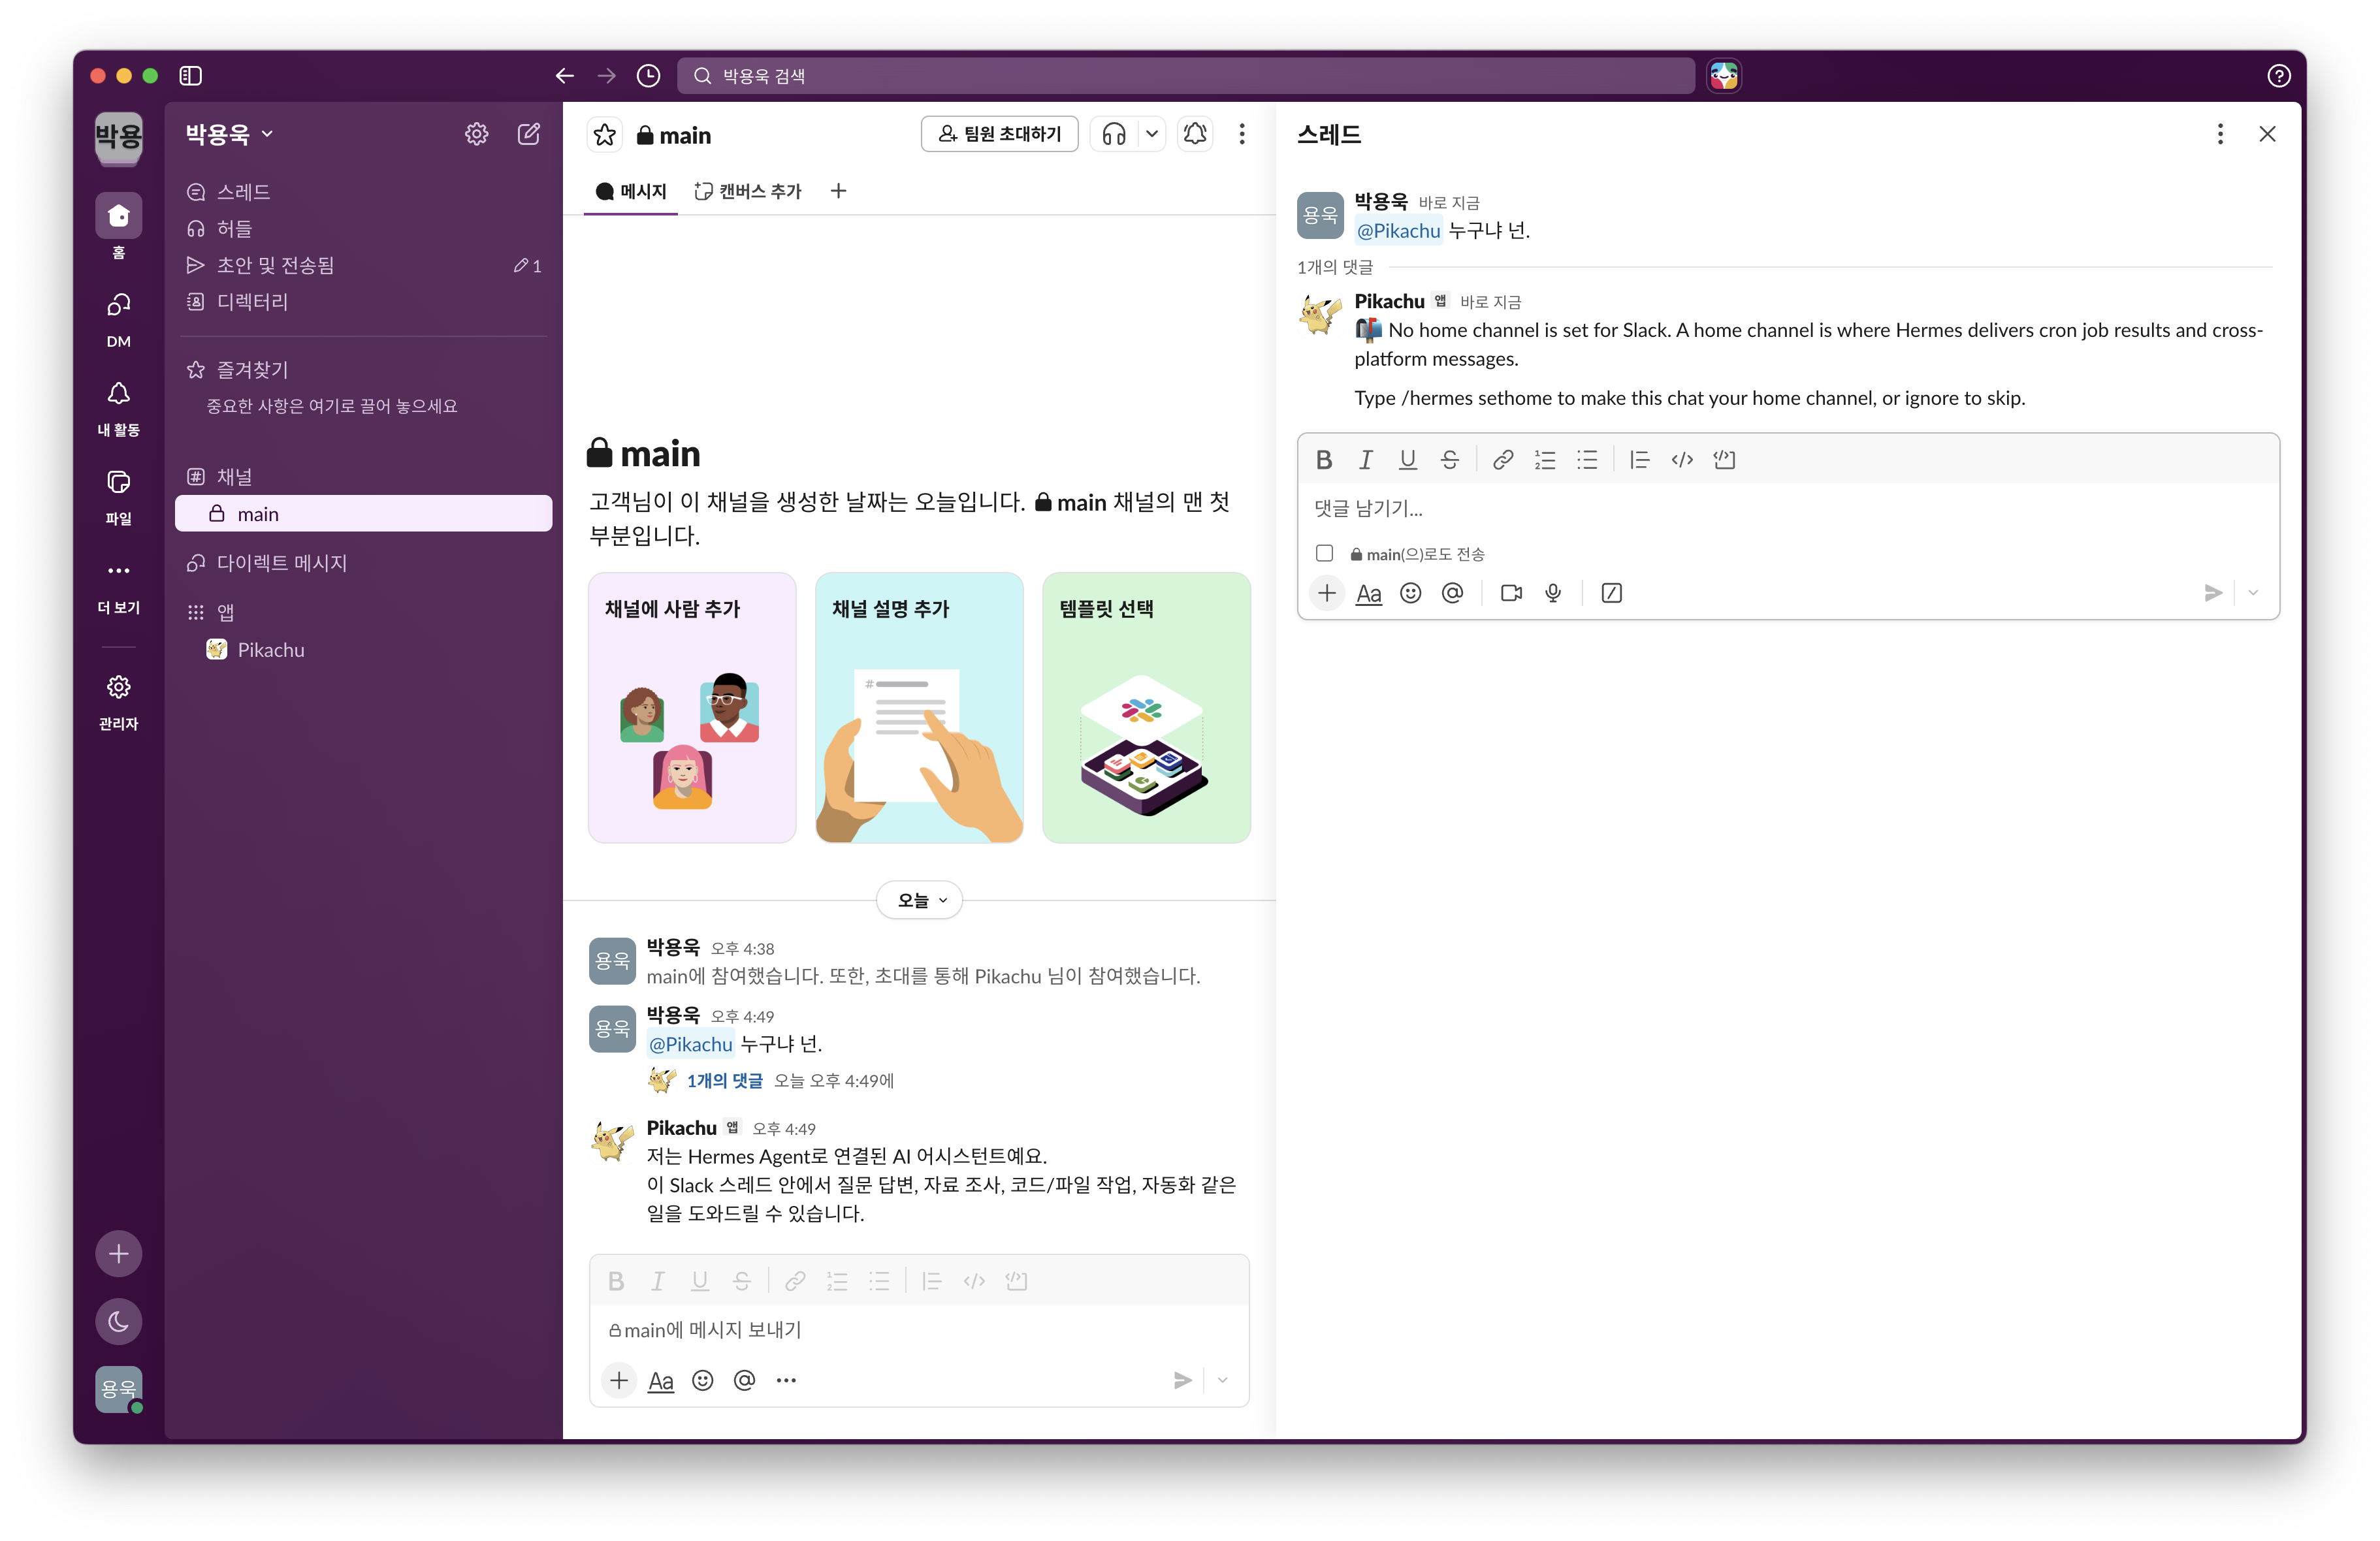Expand the 박용욱 workspace menu

point(229,134)
